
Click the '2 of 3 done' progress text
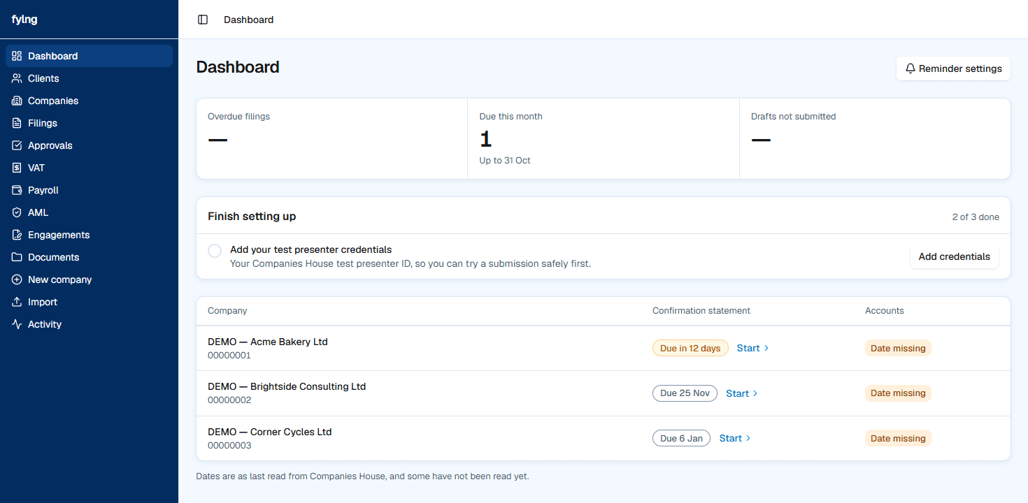(976, 217)
